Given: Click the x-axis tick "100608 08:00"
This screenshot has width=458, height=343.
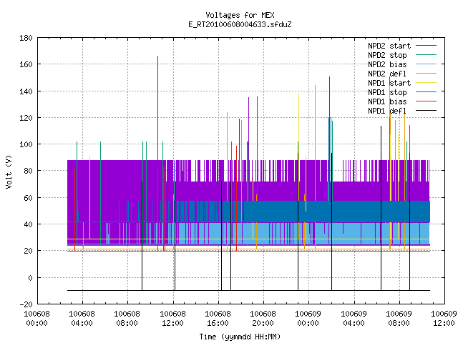Looking at the screenshot, I should coord(127,319).
